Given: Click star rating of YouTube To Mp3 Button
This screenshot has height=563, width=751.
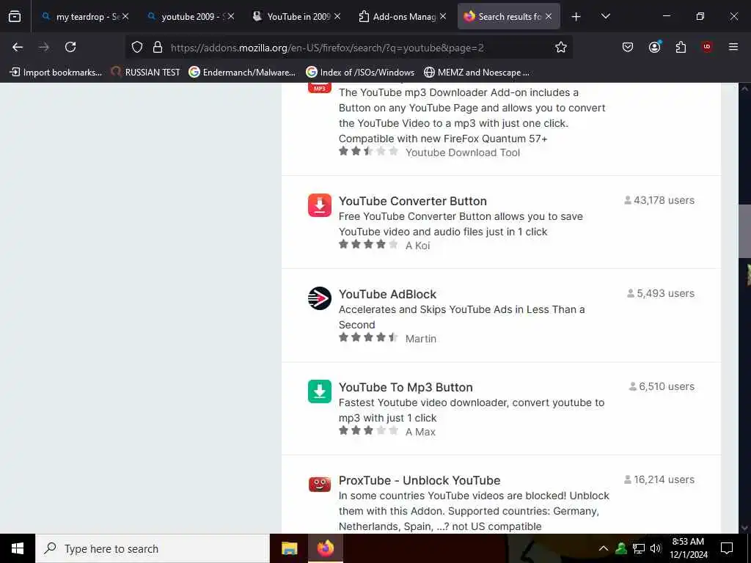Looking at the screenshot, I should point(368,431).
